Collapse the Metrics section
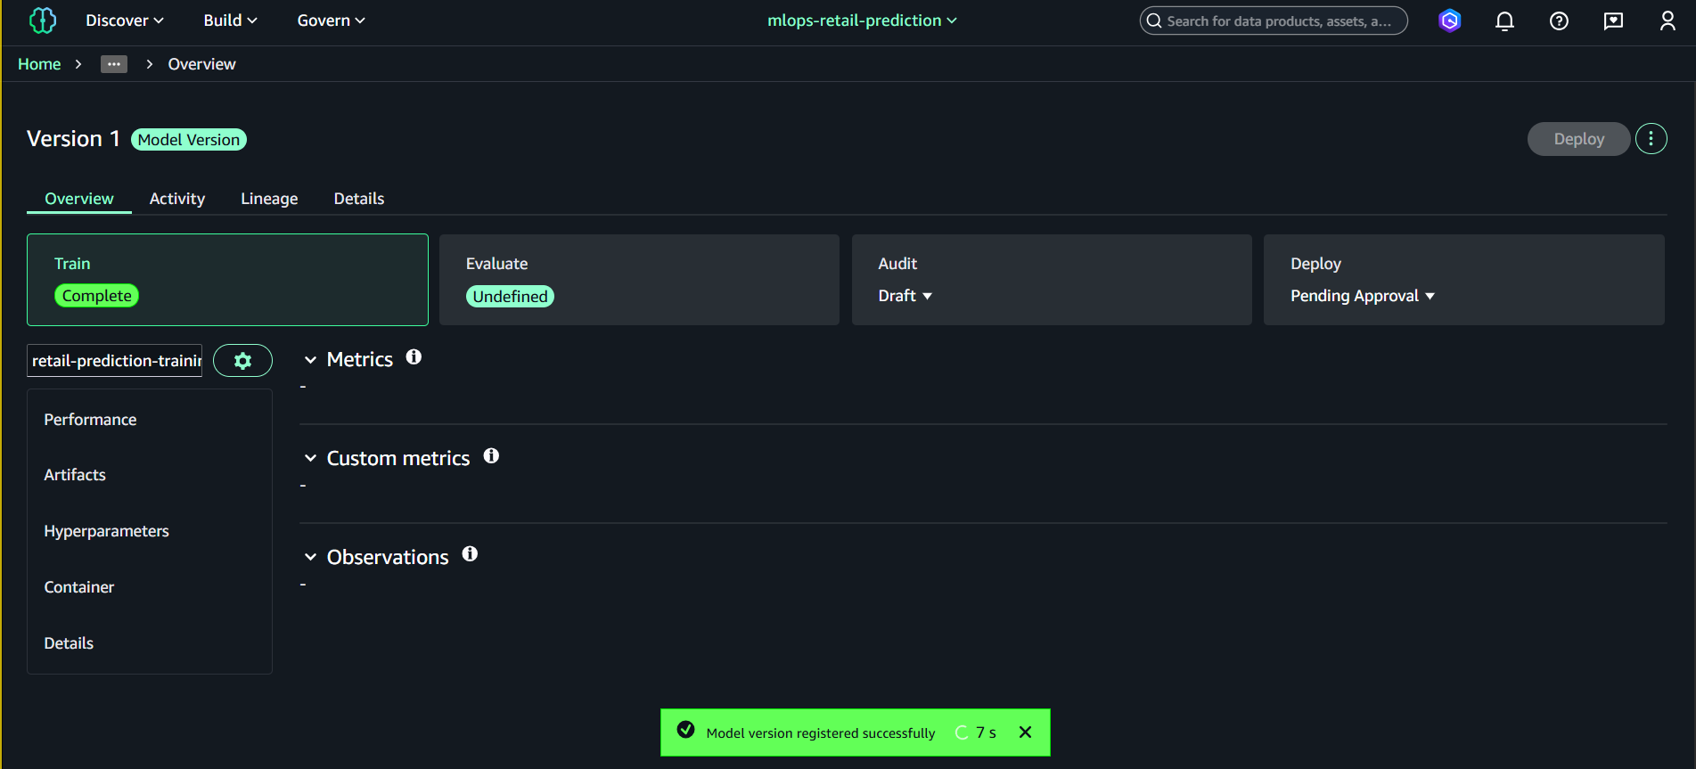This screenshot has width=1696, height=769. coord(310,360)
